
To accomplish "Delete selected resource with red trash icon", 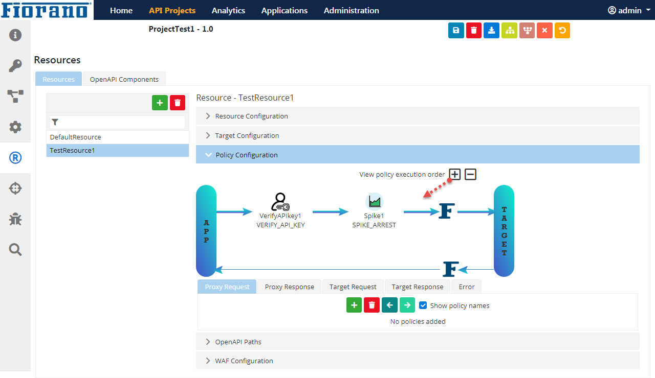I will (178, 103).
